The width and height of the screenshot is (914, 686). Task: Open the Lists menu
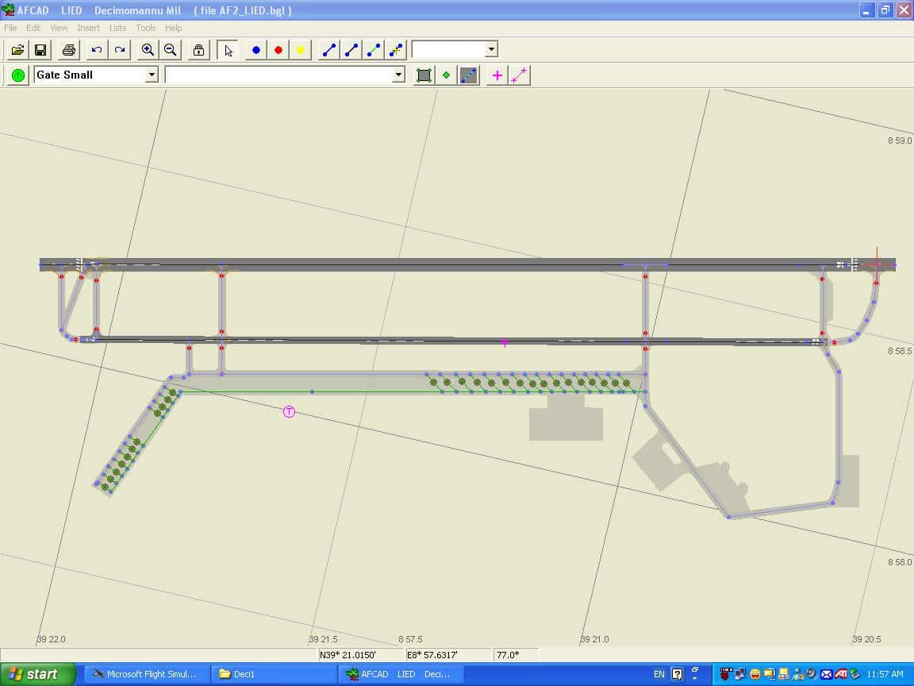(117, 28)
